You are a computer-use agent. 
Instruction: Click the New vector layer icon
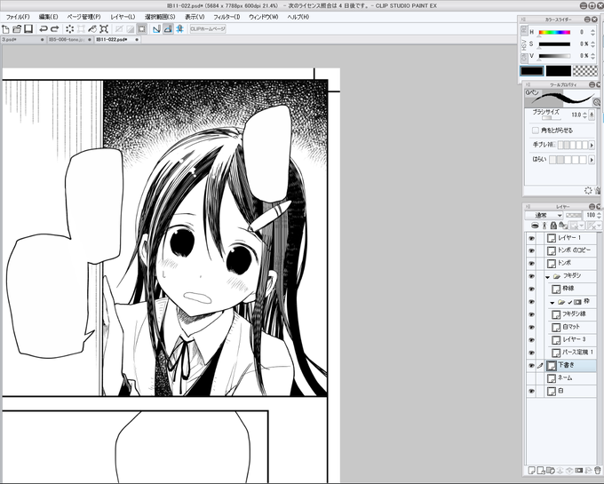click(541, 470)
